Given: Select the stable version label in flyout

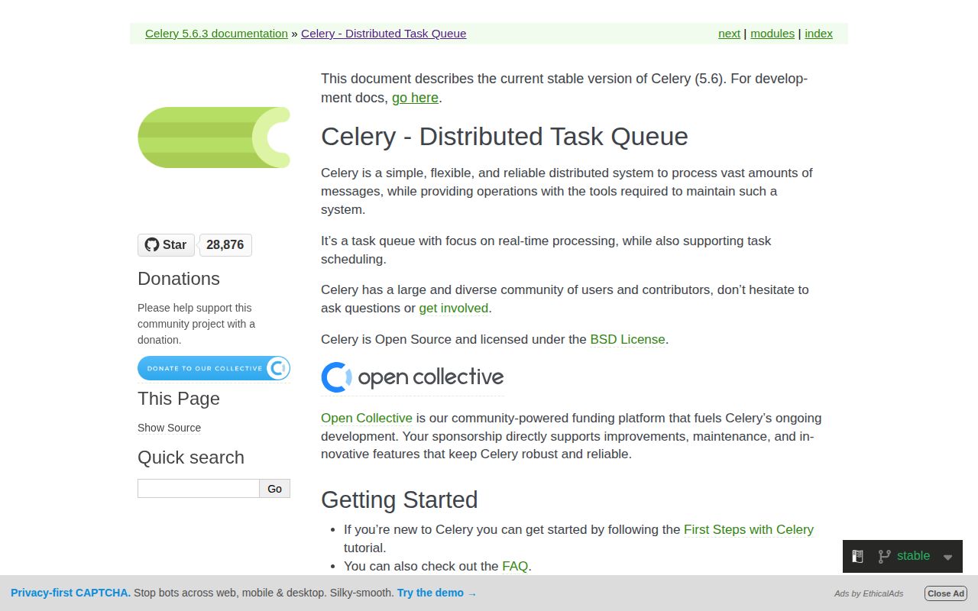Looking at the screenshot, I should [x=913, y=556].
